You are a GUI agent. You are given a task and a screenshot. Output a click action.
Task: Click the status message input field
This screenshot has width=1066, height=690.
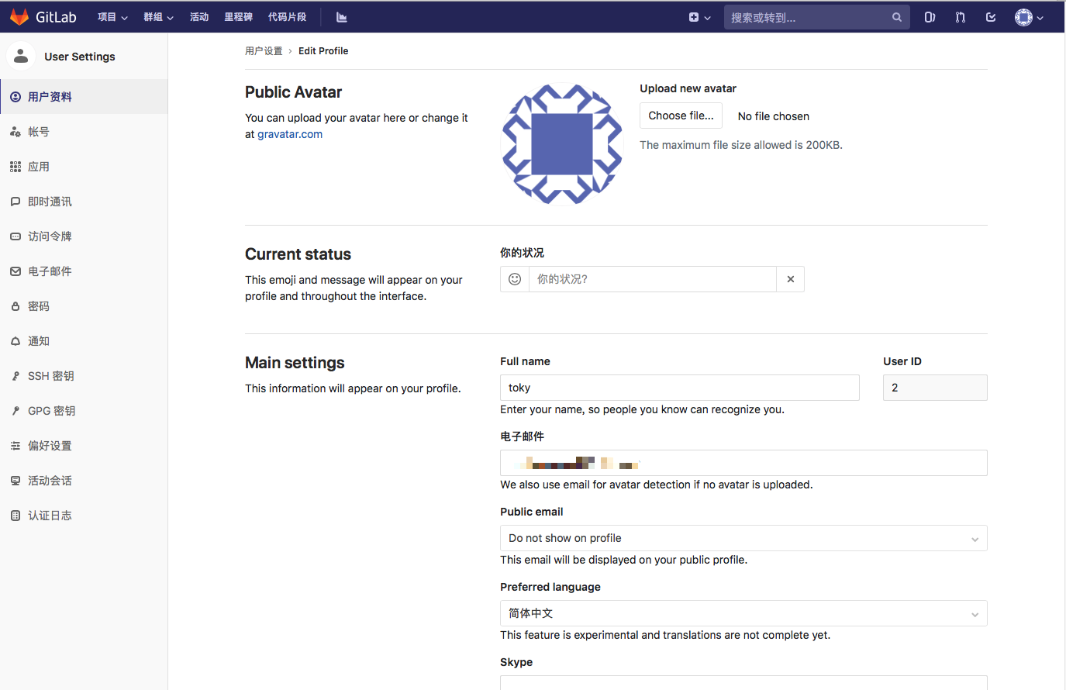tap(652, 279)
